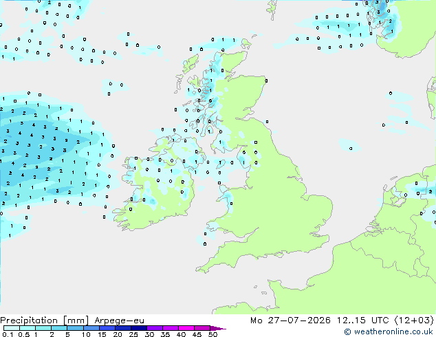The image size is (436, 337).
Task: Click the '(12+03)' forecast offset text
Action: (x=414, y=320)
